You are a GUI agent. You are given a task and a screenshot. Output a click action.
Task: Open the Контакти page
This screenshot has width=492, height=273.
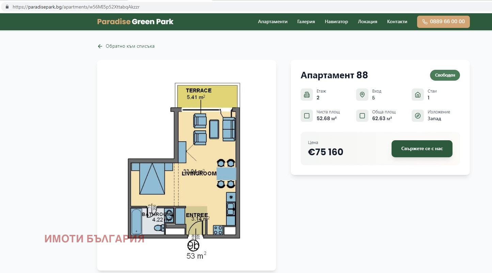[x=397, y=21]
